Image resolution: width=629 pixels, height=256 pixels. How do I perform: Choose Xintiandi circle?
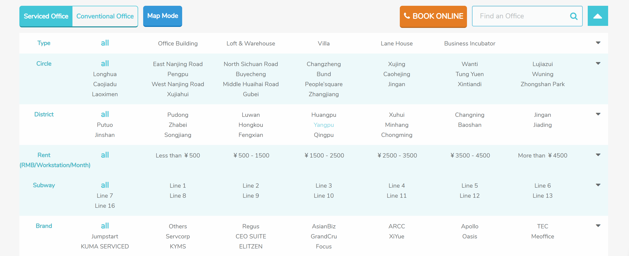(x=470, y=84)
